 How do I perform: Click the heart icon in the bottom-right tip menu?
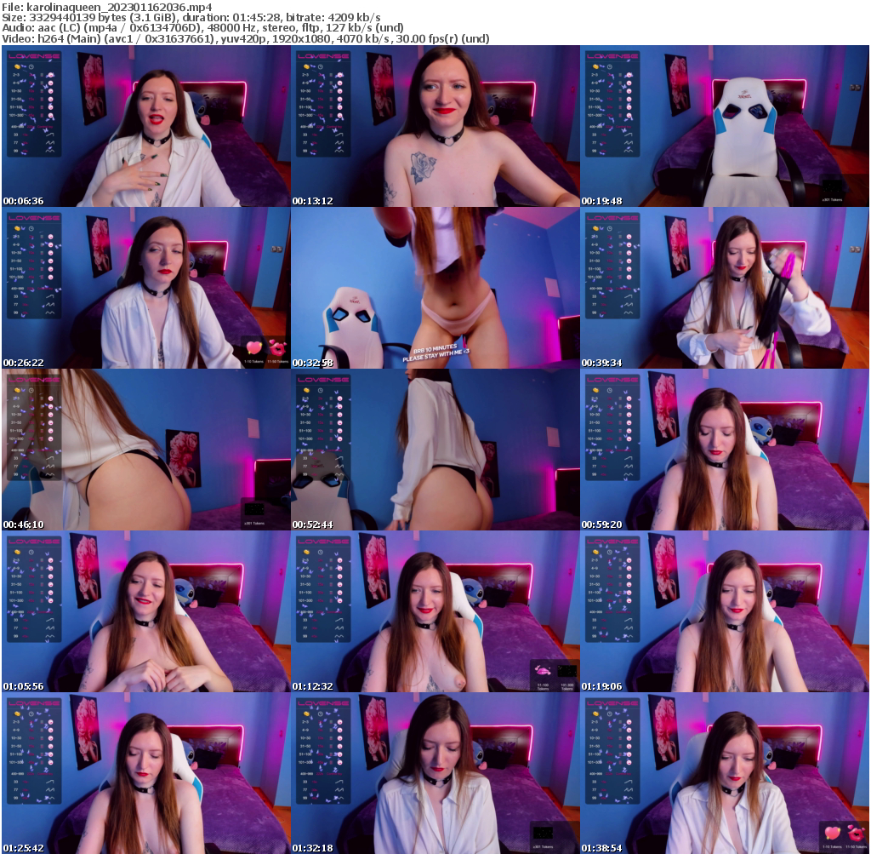click(x=832, y=834)
